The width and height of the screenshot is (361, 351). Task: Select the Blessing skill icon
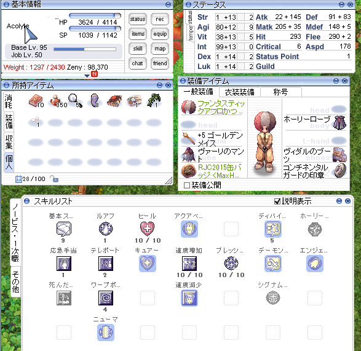231,264
